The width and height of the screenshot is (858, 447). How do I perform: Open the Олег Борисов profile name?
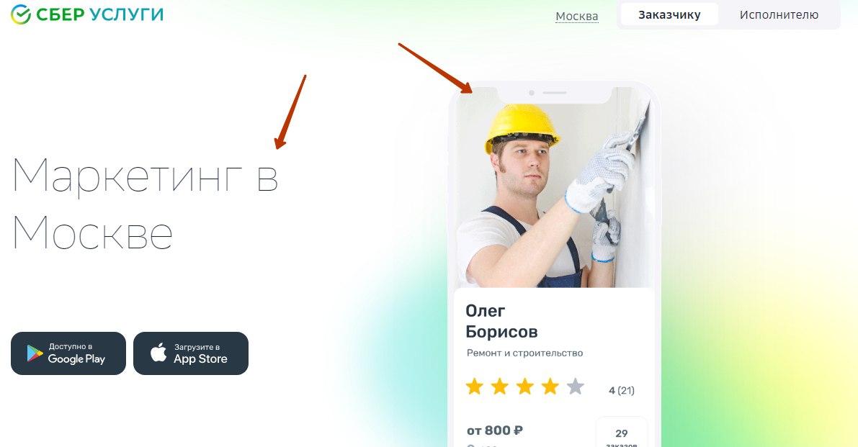(x=501, y=321)
